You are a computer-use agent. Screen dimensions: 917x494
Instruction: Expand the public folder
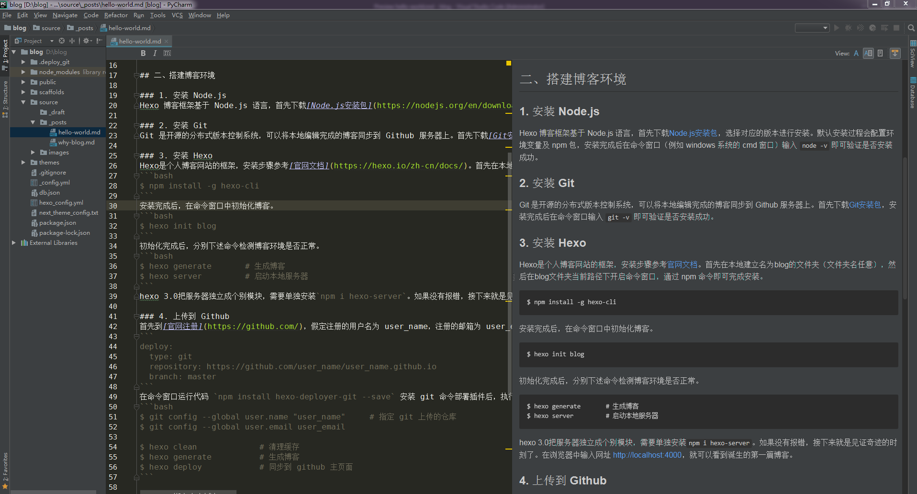click(23, 82)
